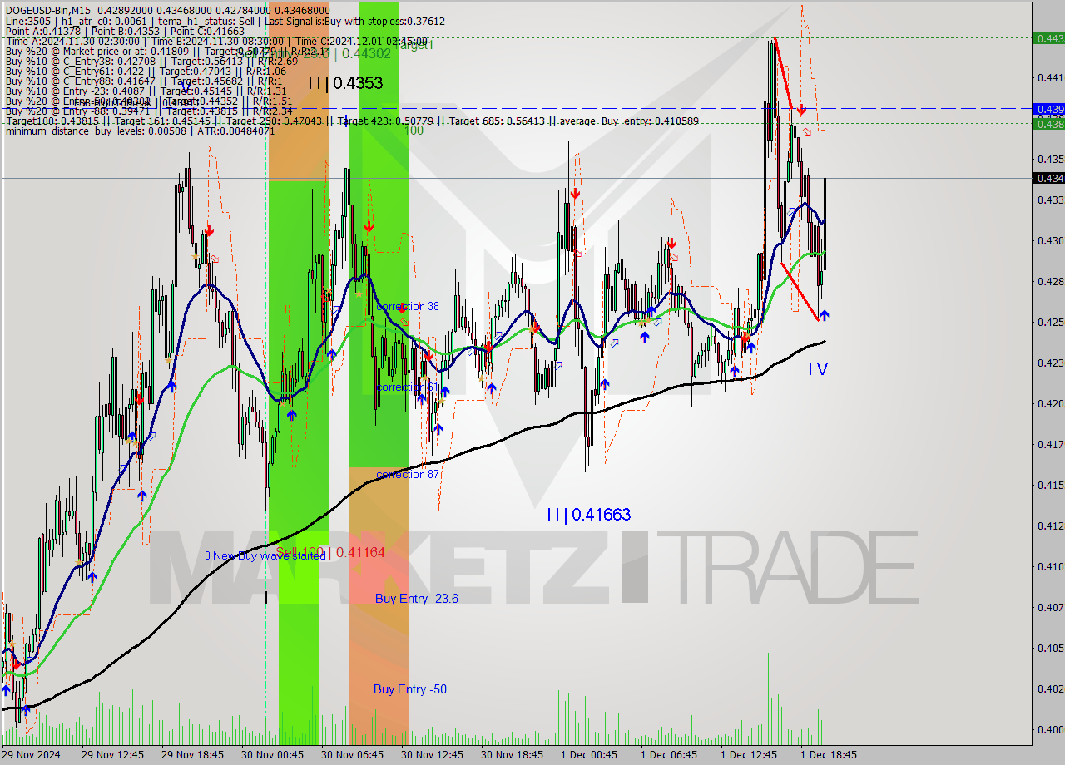Click the '29 Nov 12:45' time axis label

point(112,755)
